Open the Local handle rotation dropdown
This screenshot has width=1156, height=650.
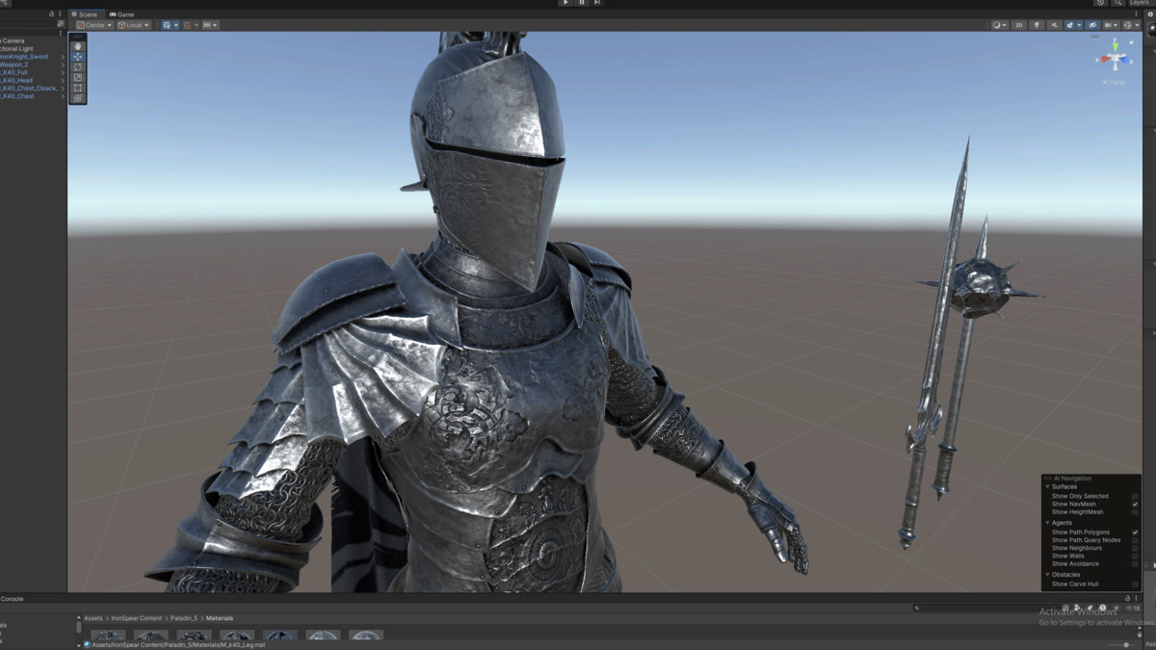pos(134,25)
